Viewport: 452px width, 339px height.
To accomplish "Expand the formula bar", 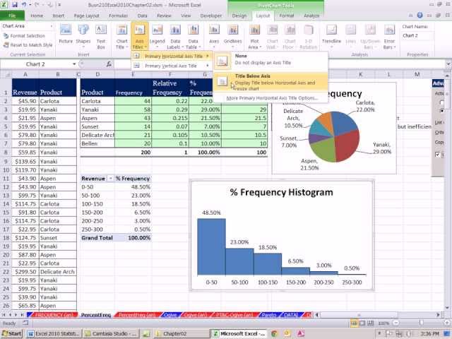I will 448,64.
